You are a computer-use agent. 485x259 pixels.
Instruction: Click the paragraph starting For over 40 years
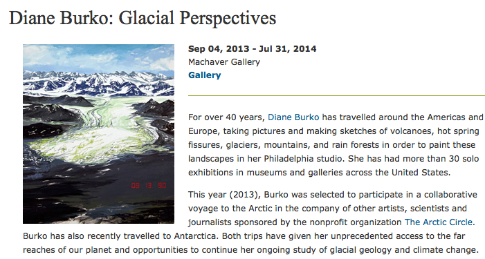pyautogui.click(x=336, y=145)
